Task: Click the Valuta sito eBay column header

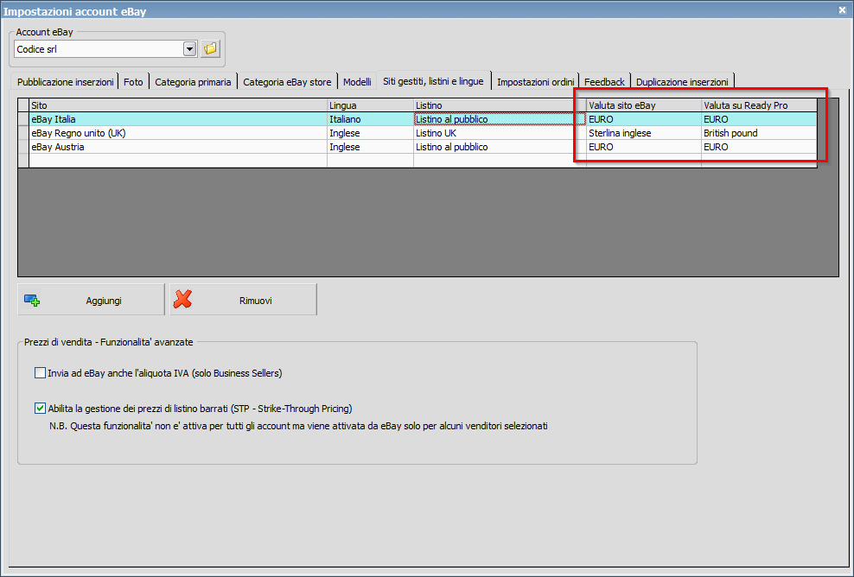Action: click(644, 105)
